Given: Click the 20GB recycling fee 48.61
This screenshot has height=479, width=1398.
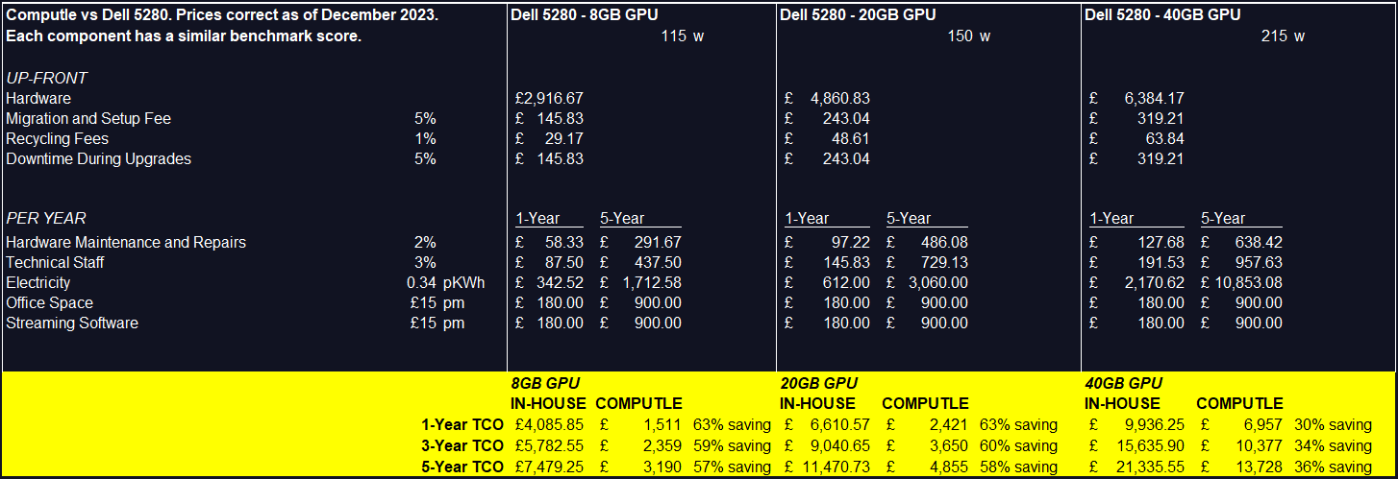Looking at the screenshot, I should click(850, 138).
